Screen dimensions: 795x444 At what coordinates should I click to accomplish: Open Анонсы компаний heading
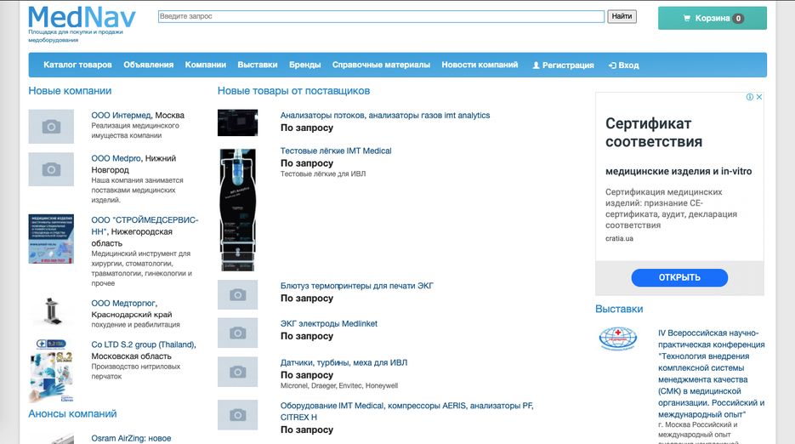(72, 413)
